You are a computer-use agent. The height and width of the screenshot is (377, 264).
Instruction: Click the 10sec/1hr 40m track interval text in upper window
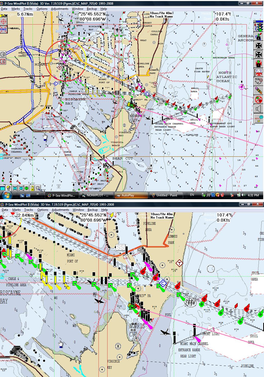[x=161, y=13]
